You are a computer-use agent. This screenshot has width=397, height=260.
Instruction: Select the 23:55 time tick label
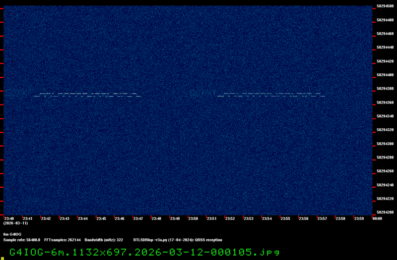(x=285, y=218)
